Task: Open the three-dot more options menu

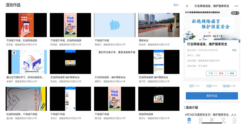Action: 236,6
